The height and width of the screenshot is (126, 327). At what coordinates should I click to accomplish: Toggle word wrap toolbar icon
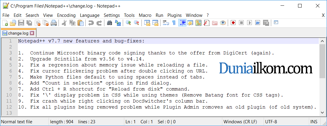click(x=166, y=23)
